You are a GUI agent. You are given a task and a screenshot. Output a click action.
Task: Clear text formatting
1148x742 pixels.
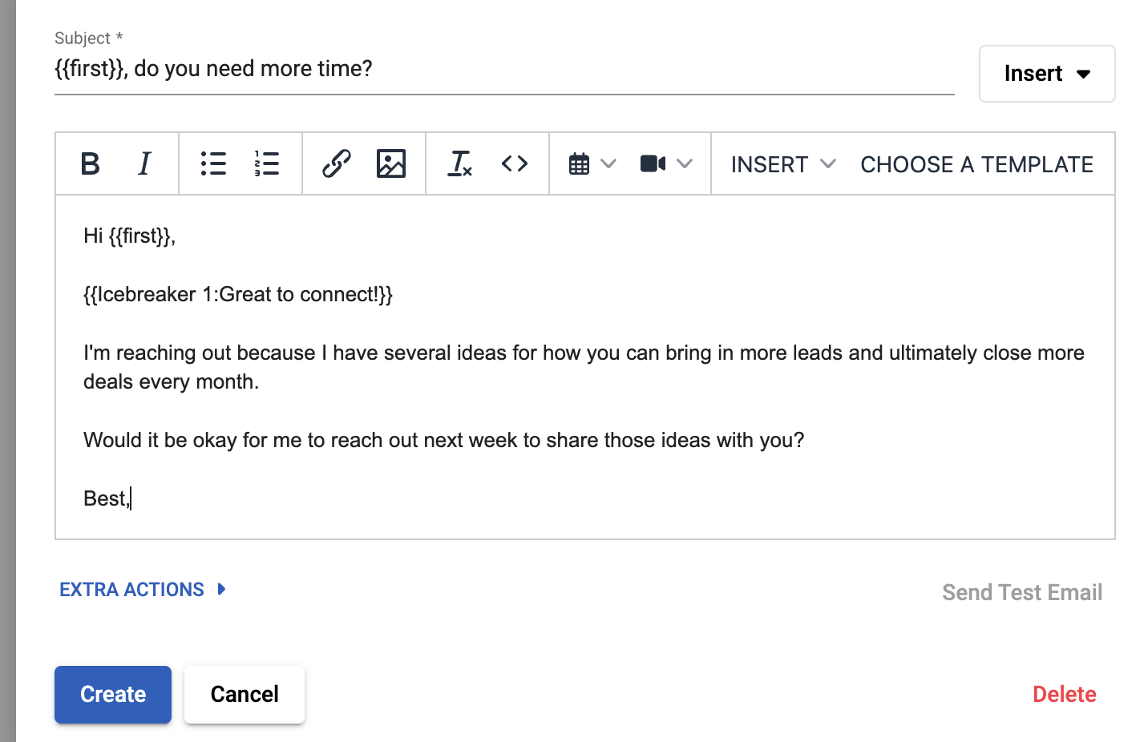pyautogui.click(x=460, y=163)
